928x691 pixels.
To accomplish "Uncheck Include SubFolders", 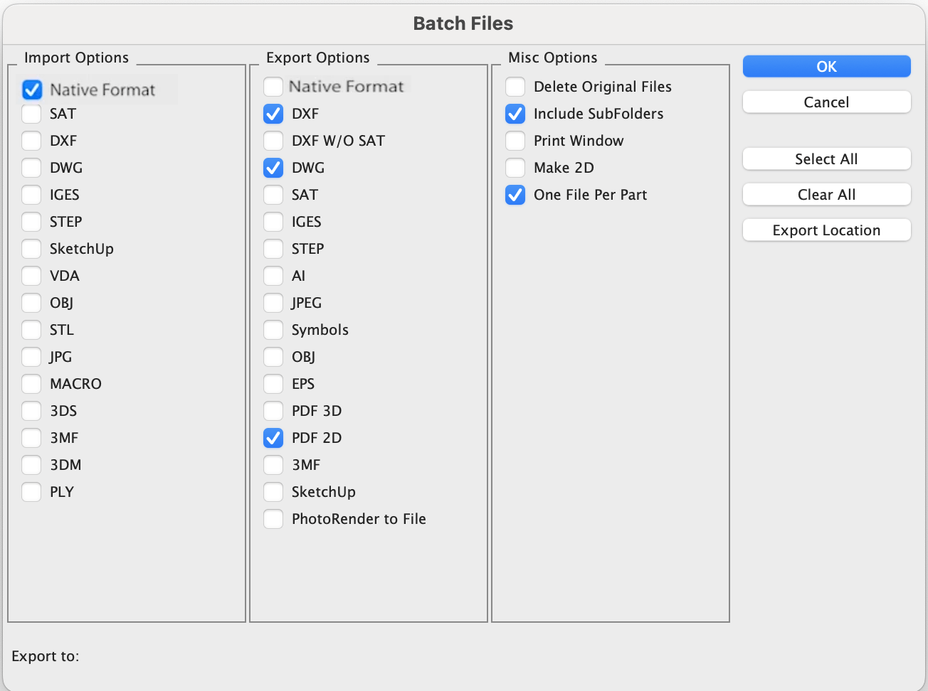I will (x=515, y=114).
